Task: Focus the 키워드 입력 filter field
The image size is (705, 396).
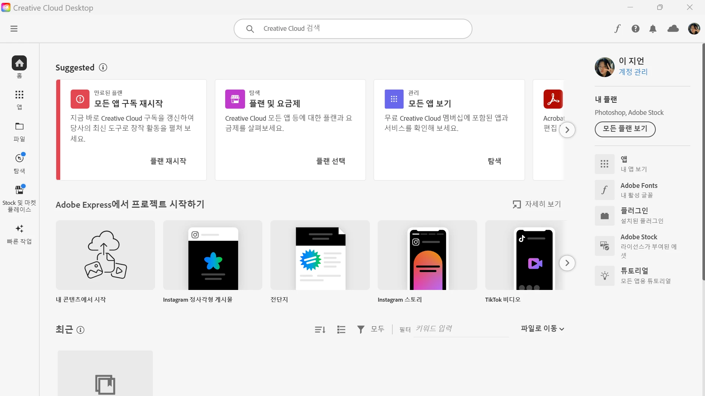Action: point(461,329)
